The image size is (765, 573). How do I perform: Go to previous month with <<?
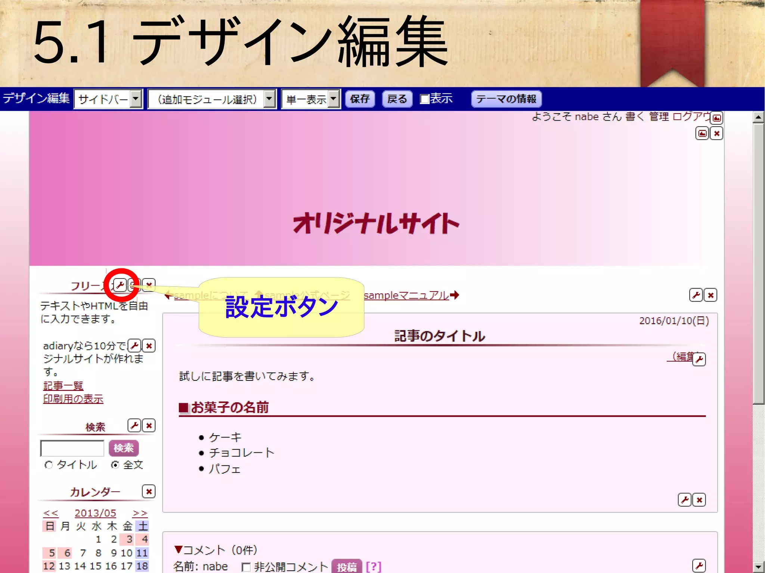51,513
